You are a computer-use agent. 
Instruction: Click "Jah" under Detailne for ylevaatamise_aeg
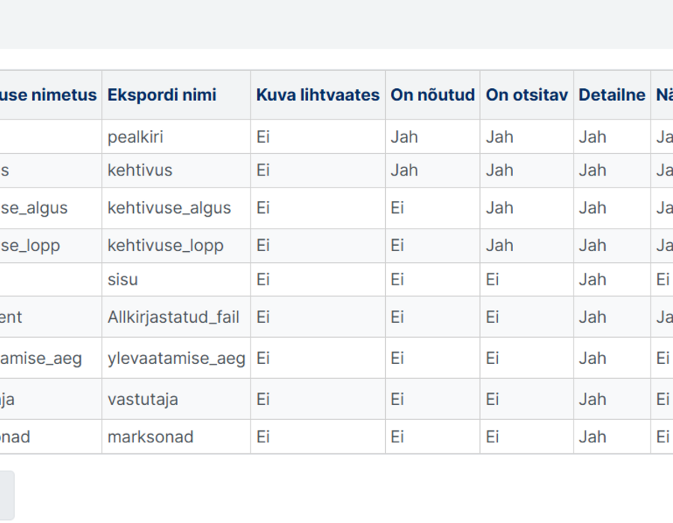coord(592,358)
